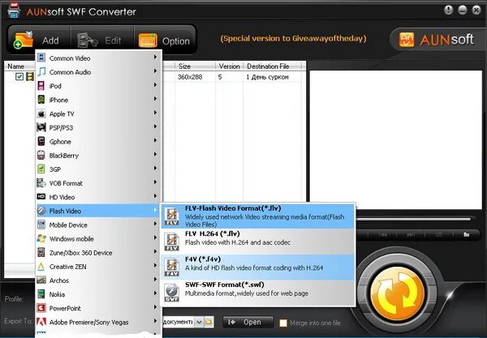Click the next frame playback control

[411, 235]
